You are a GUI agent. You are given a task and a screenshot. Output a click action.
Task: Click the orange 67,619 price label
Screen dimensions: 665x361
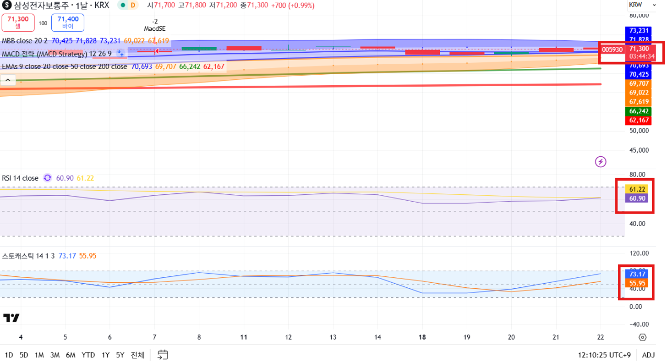[639, 101]
